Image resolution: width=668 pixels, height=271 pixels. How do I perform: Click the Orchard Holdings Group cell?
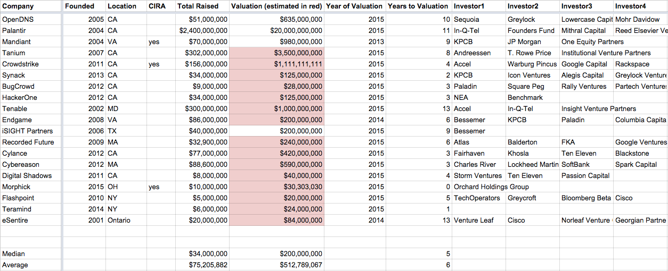pyautogui.click(x=491, y=187)
